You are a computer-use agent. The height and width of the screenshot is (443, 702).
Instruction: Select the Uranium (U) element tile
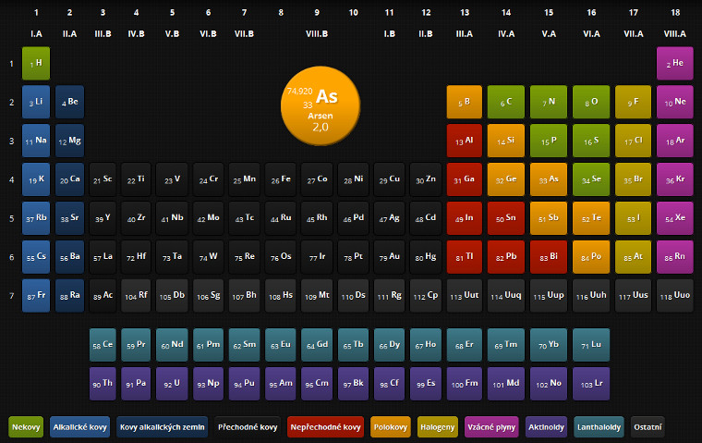coord(173,383)
